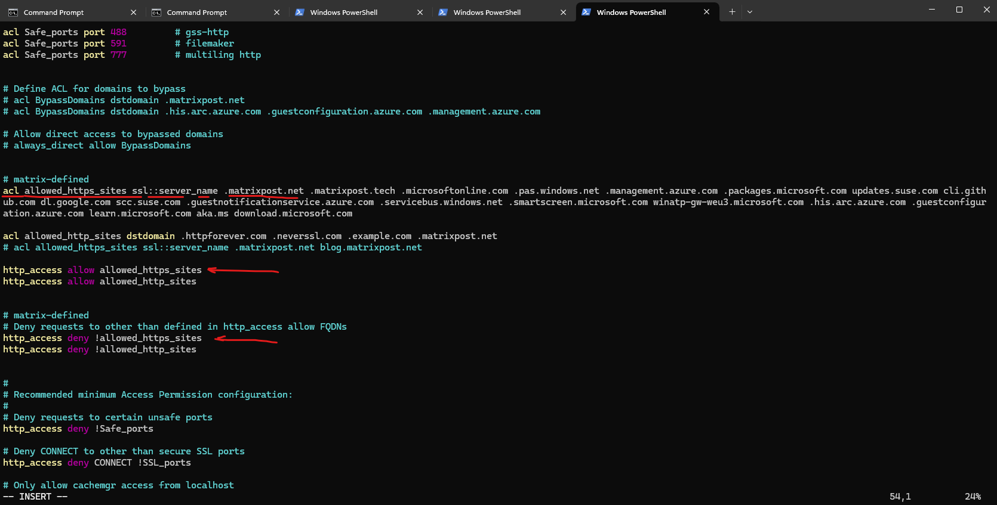The height and width of the screenshot is (505, 997).
Task: Click '# always_direct allow BypassDomains' line
Action: (97, 145)
